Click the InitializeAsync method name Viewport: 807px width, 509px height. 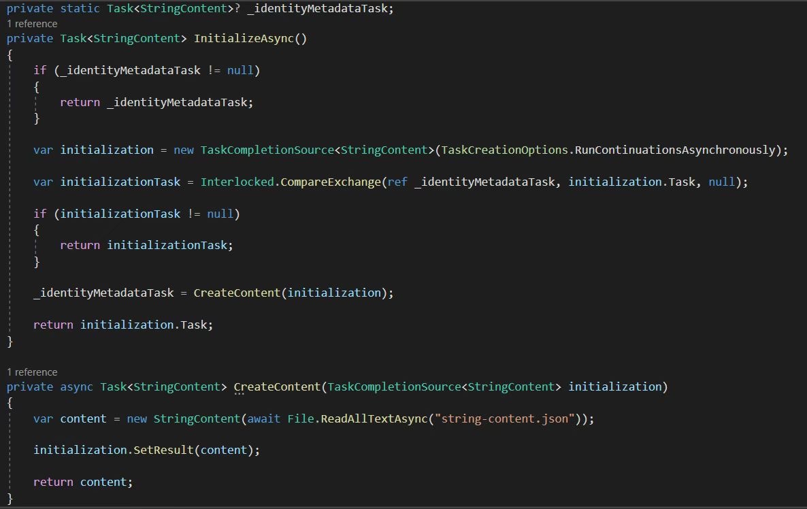pyautogui.click(x=244, y=39)
